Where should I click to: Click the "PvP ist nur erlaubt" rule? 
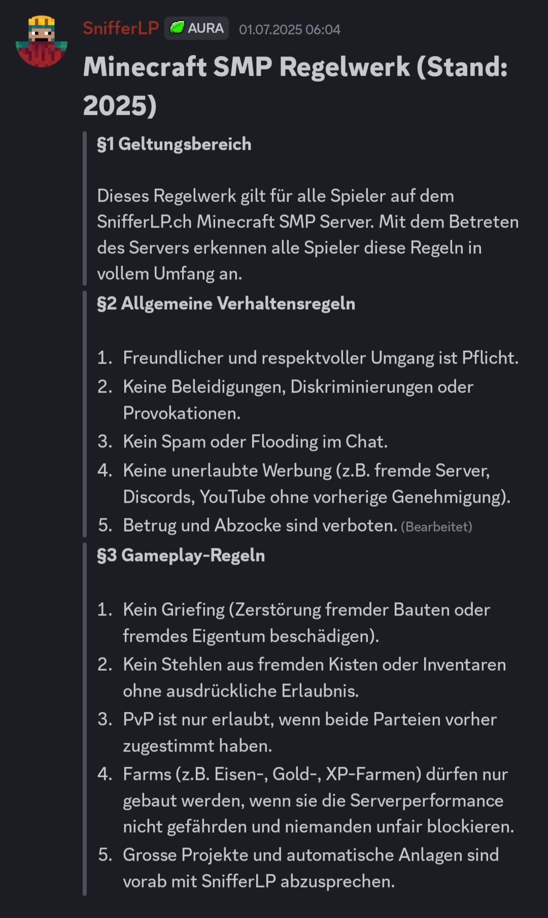[x=310, y=732]
